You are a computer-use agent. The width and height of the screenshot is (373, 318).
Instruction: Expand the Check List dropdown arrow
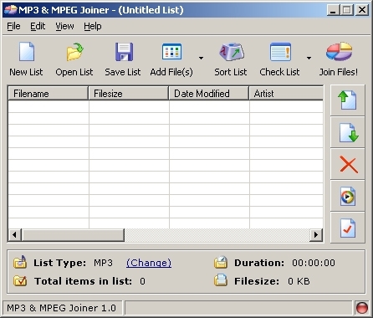point(309,58)
